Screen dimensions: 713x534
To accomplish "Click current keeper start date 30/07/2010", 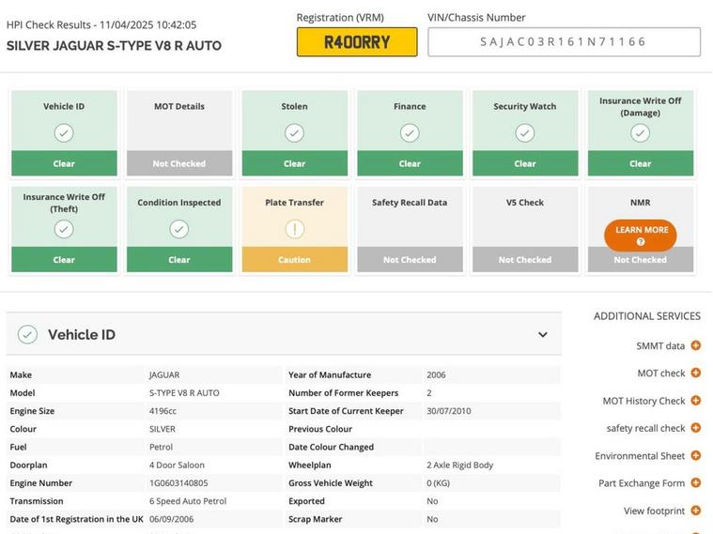I will pyautogui.click(x=448, y=411).
